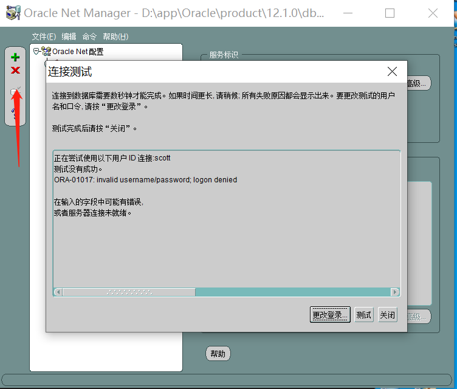Click the 测试 button in the dialog
The width and height of the screenshot is (457, 389).
tap(364, 315)
